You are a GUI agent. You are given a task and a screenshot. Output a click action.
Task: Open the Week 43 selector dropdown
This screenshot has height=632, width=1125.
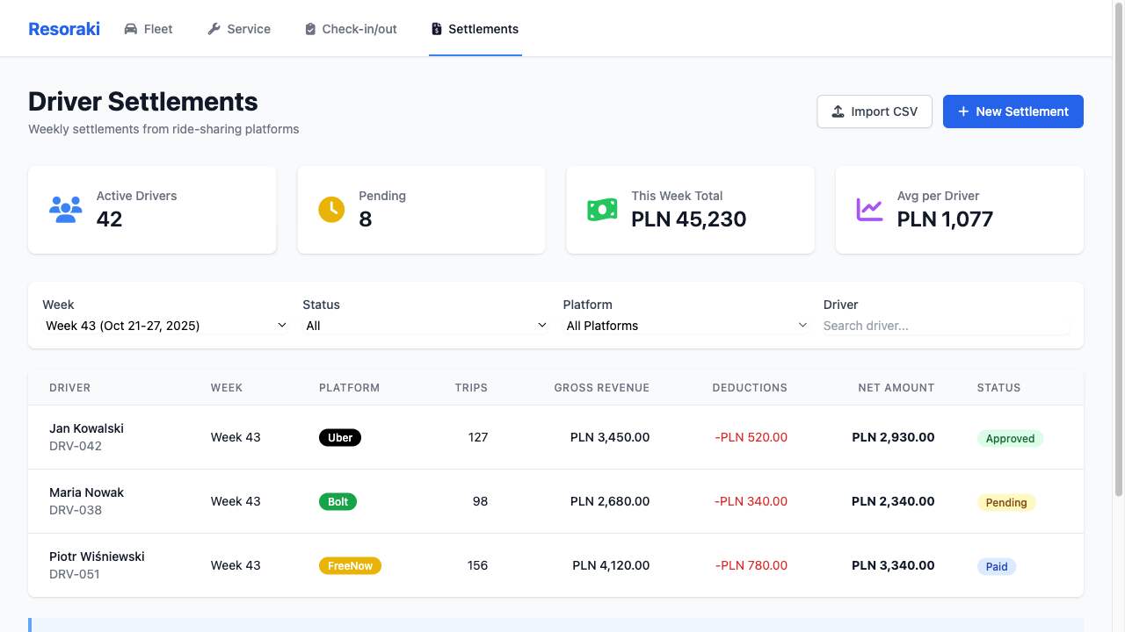165,326
